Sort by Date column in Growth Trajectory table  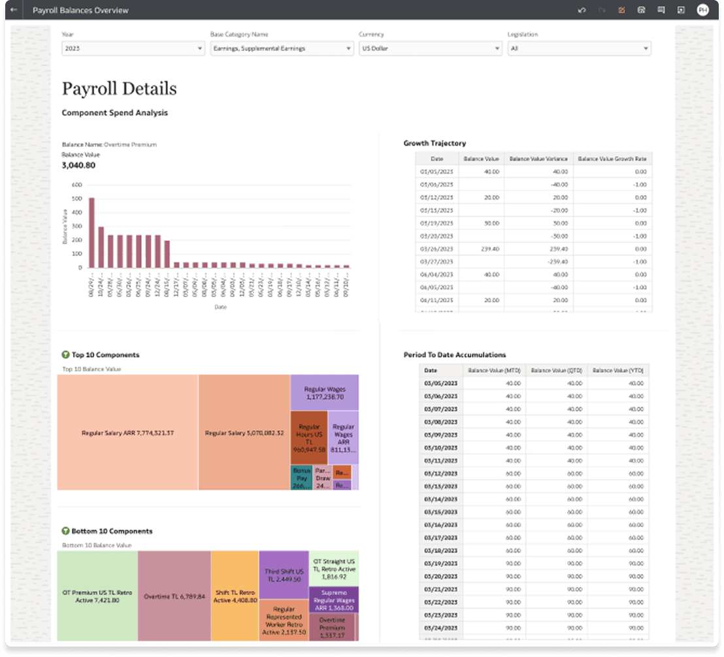pos(436,159)
